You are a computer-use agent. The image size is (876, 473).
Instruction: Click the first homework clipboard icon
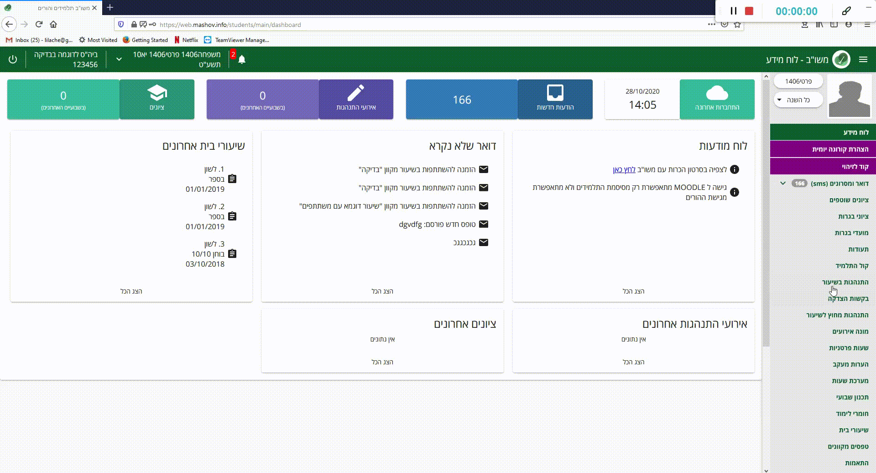tap(232, 179)
